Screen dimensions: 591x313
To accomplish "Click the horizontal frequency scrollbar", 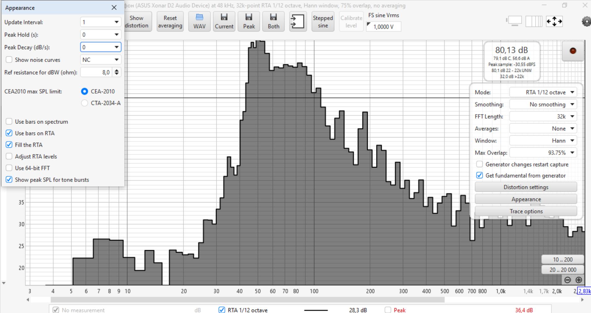I will point(247,300).
